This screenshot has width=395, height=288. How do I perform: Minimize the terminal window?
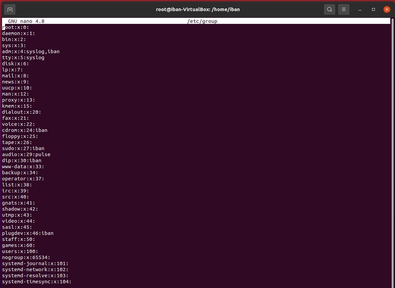(360, 9)
